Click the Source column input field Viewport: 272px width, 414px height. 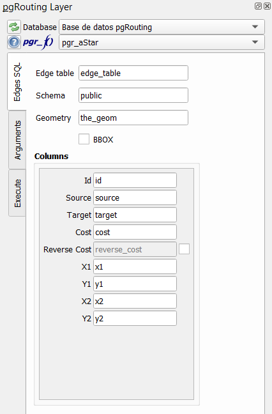[x=135, y=197]
